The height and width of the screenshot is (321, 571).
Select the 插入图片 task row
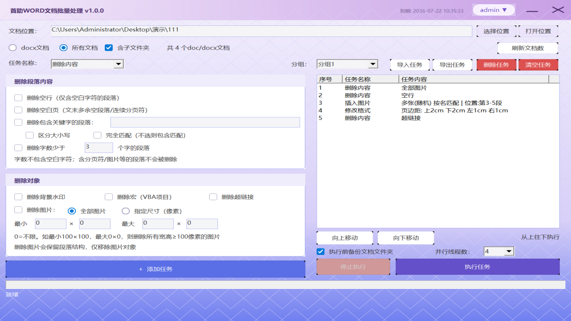click(438, 103)
